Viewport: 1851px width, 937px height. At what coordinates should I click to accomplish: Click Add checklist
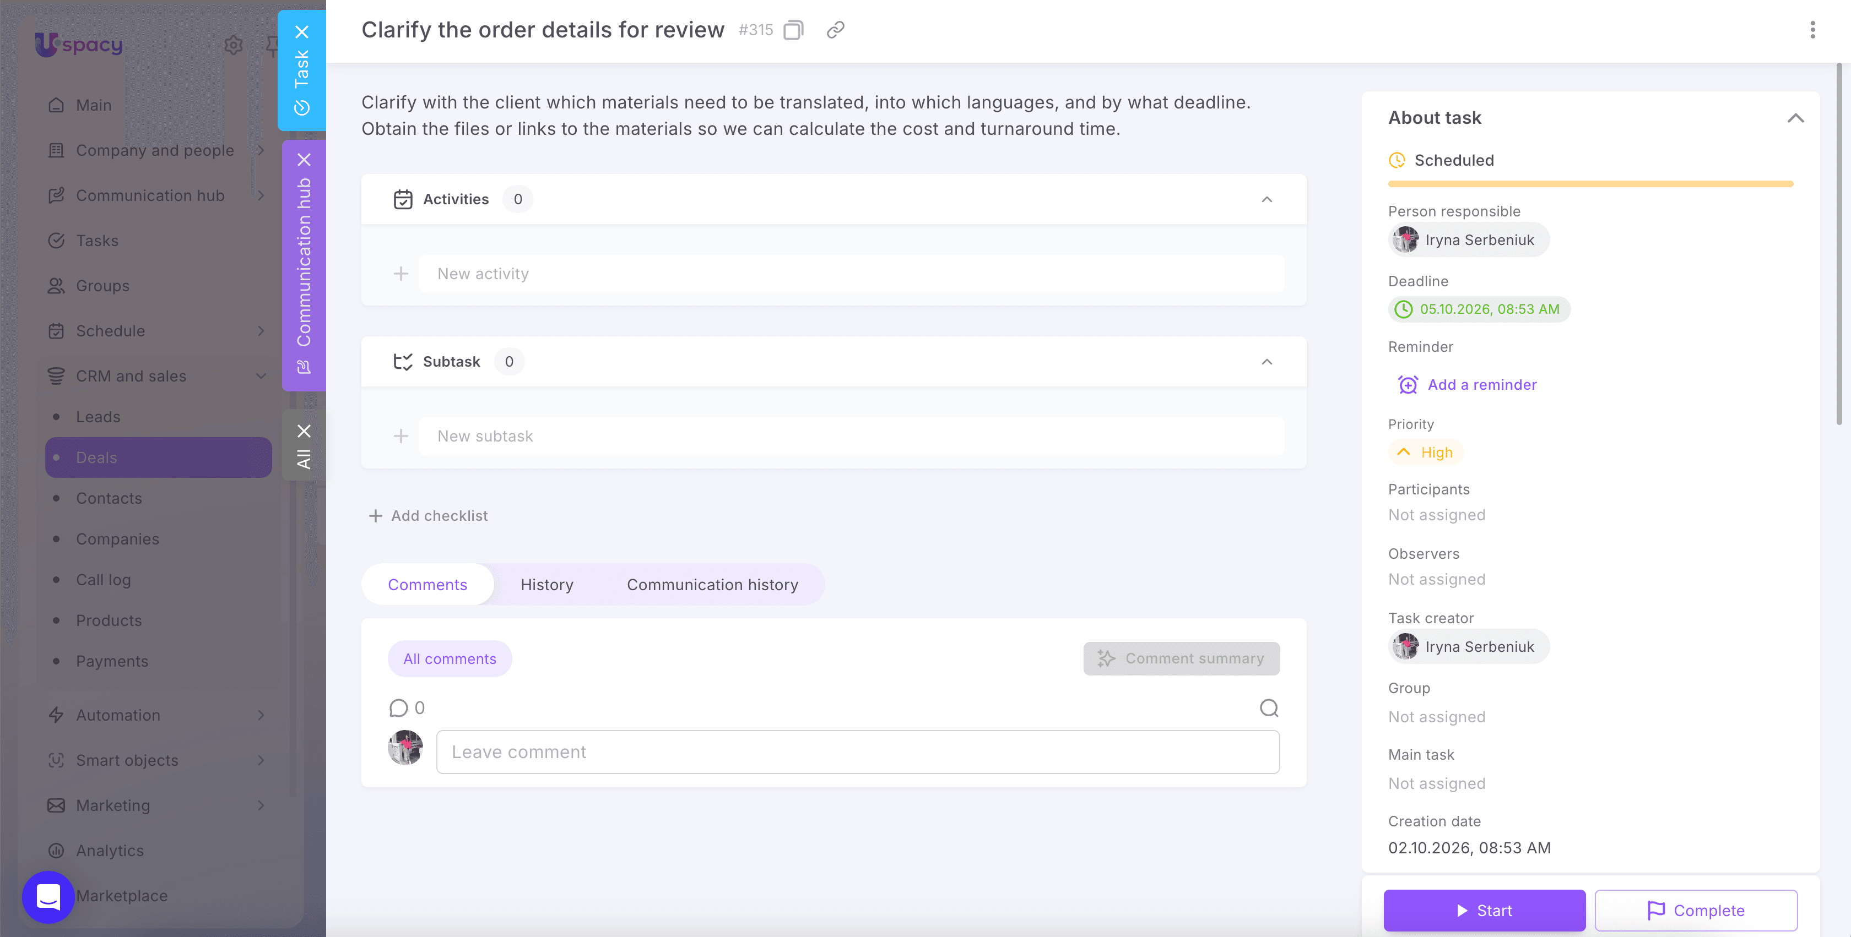(428, 515)
